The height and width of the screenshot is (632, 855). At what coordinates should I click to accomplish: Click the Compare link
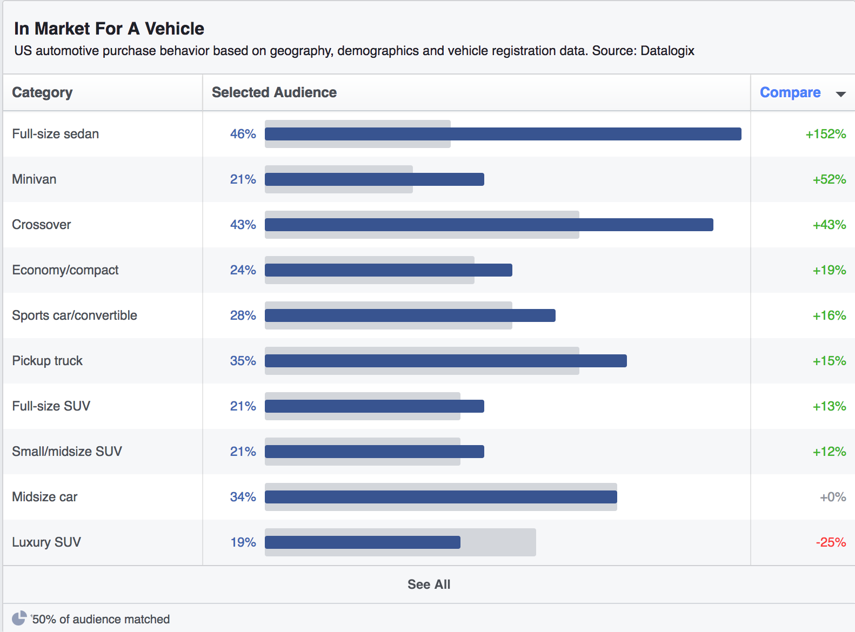(790, 92)
